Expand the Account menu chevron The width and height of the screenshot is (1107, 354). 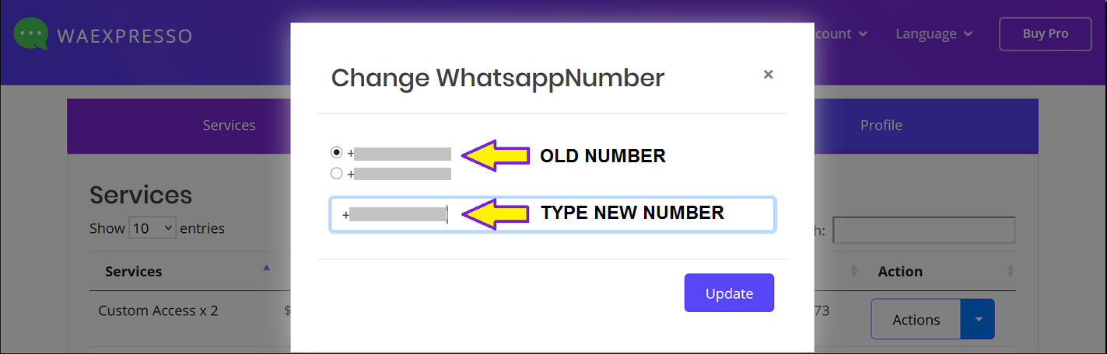(x=864, y=34)
